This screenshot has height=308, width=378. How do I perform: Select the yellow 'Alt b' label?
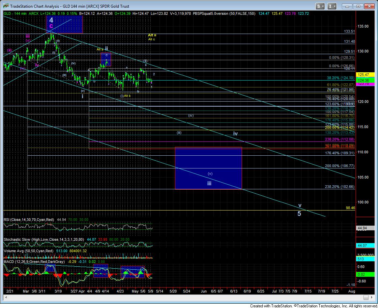click(x=127, y=96)
